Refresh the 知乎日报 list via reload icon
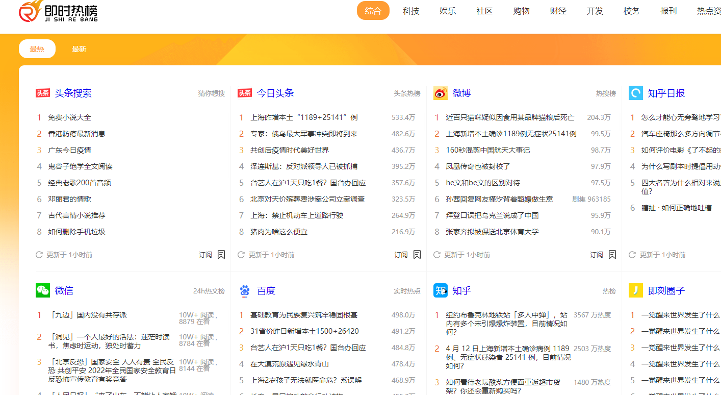 tap(632, 254)
